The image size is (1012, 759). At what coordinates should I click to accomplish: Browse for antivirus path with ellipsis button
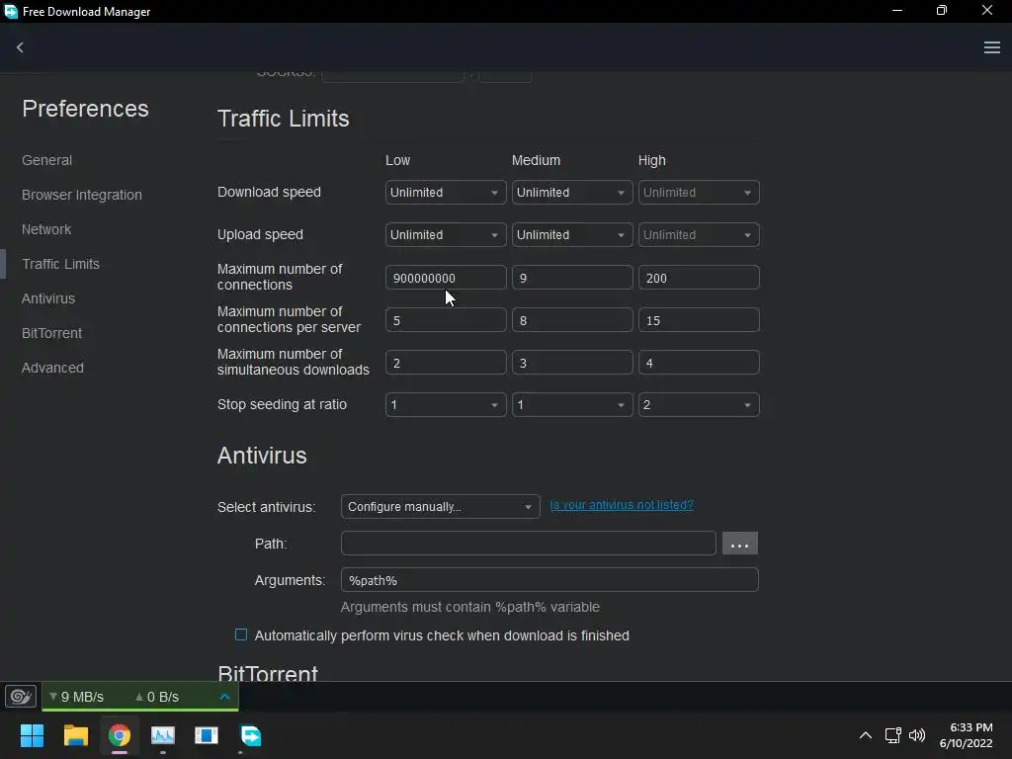pyautogui.click(x=739, y=544)
